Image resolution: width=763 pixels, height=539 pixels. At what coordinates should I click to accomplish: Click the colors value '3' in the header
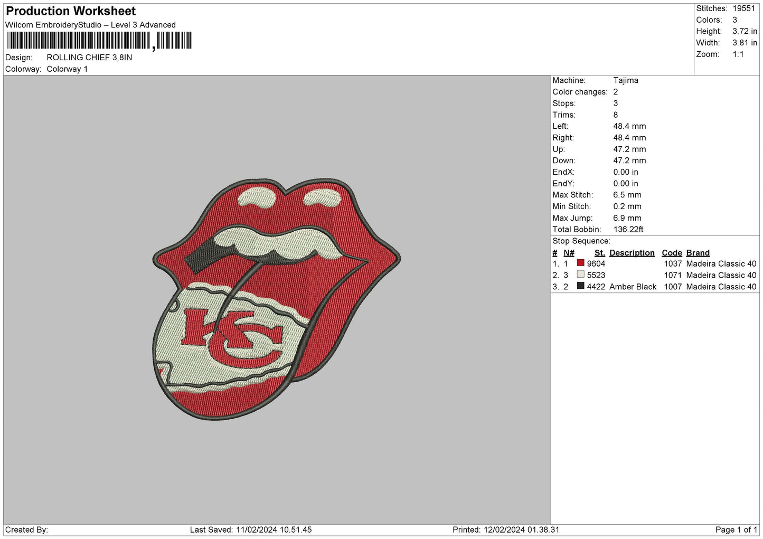[734, 20]
